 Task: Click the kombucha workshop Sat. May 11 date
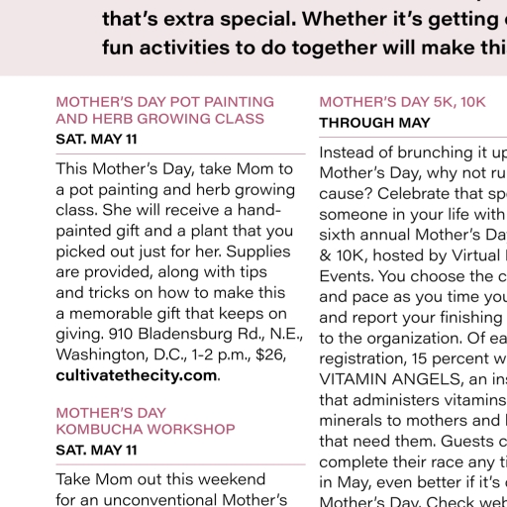[96, 451]
